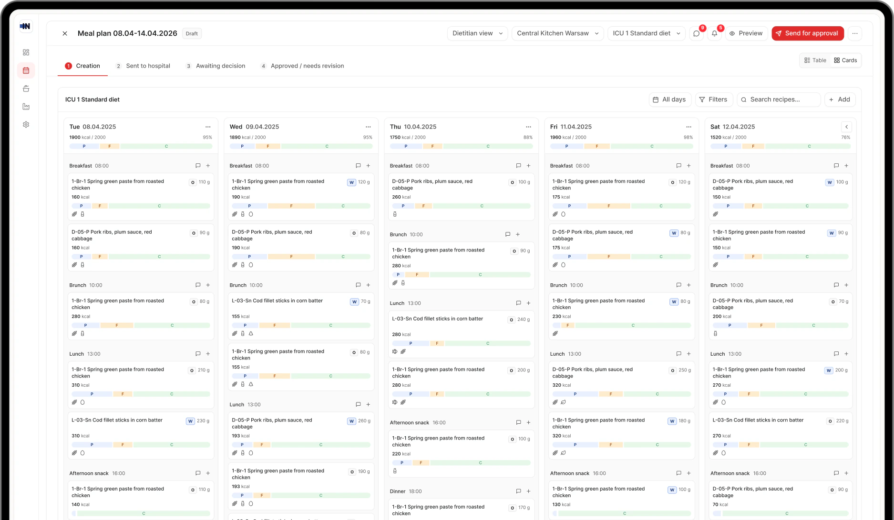Open ICU 1 Standard diet dropdown
The height and width of the screenshot is (520, 894).
(x=646, y=33)
